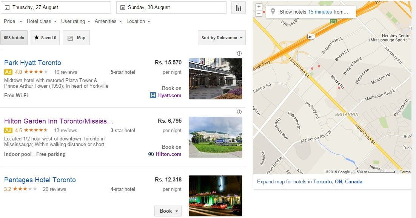This screenshot has height=218, width=416.
Task: Zoom out on the map
Action: (x=259, y=13)
